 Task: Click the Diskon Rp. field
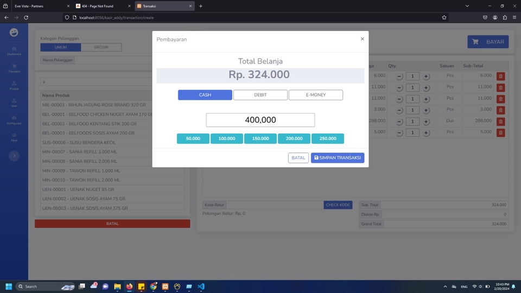tap(445, 214)
